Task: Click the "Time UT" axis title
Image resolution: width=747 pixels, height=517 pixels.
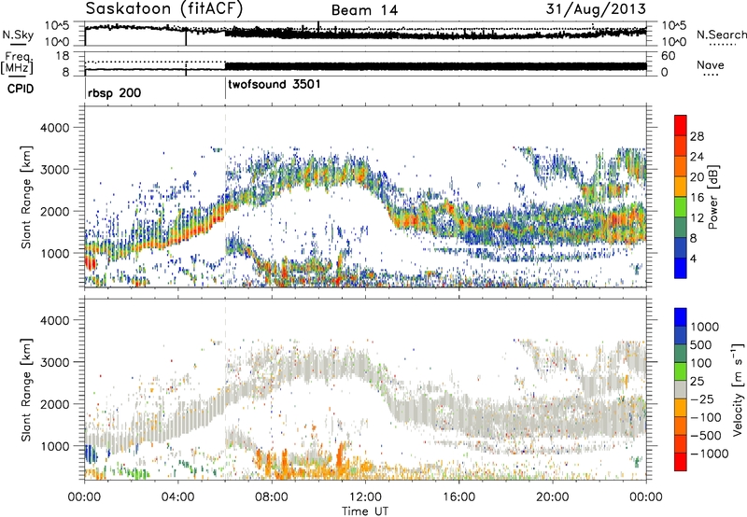Action: tap(365, 511)
